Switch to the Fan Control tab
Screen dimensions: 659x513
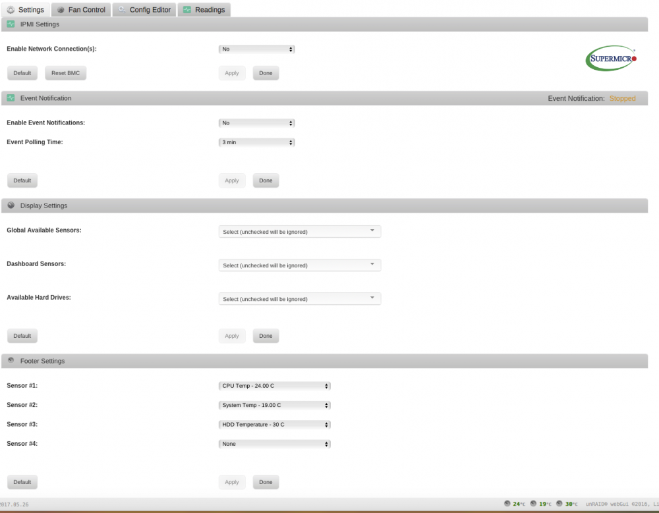click(81, 10)
